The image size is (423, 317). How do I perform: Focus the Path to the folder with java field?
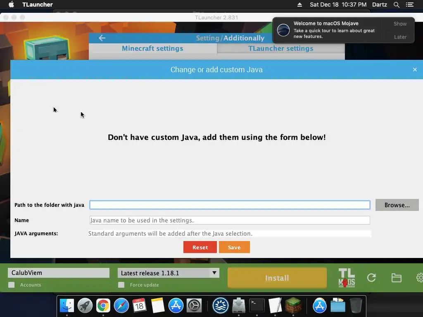tap(230, 205)
